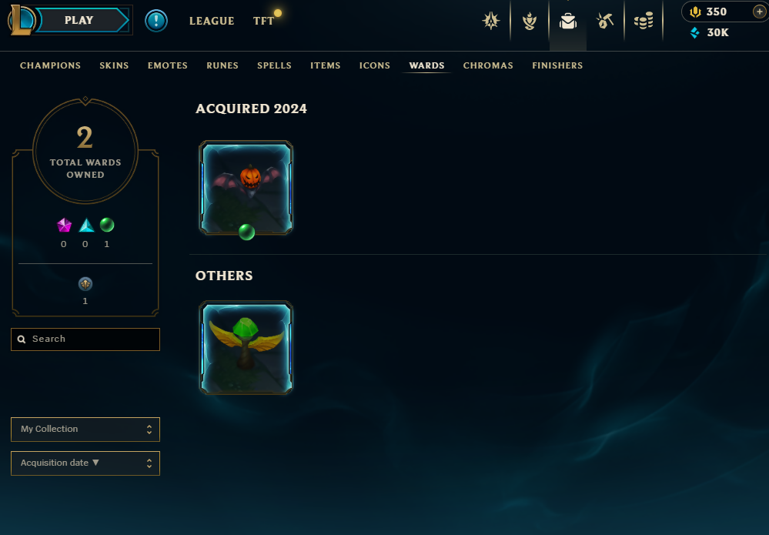Click the green orb rarity icon
Screen dimensions: 769x535
[x=107, y=225]
